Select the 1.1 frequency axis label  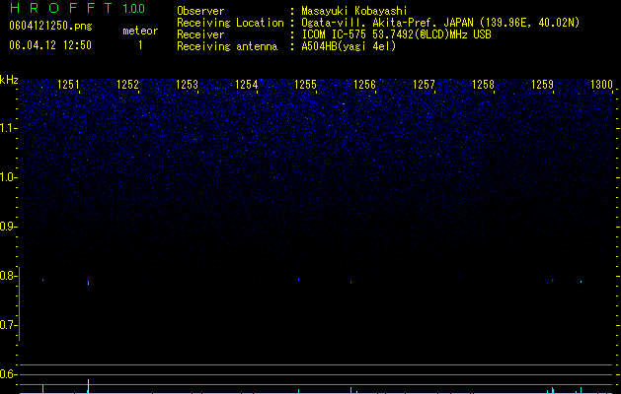[x=8, y=128]
